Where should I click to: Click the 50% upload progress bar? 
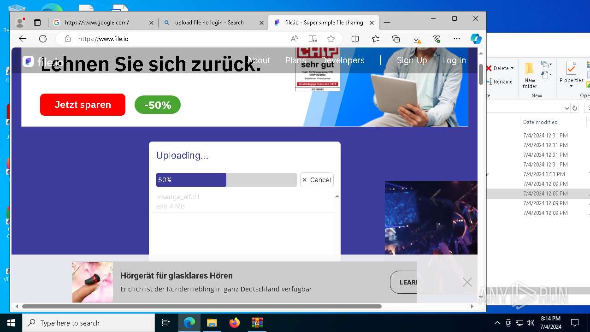coord(226,180)
